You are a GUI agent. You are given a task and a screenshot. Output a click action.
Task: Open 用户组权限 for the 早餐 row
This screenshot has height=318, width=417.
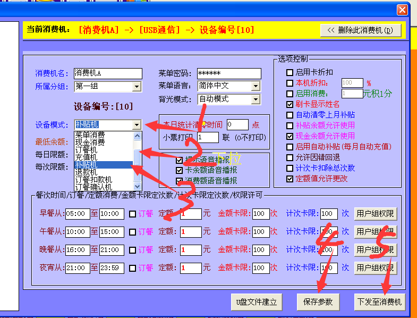(376, 214)
